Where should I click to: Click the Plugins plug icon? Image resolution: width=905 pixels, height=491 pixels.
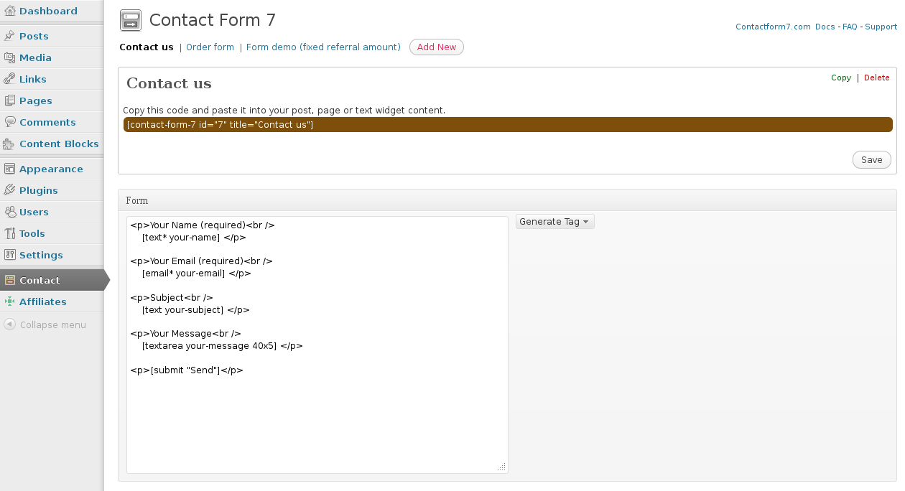point(9,190)
